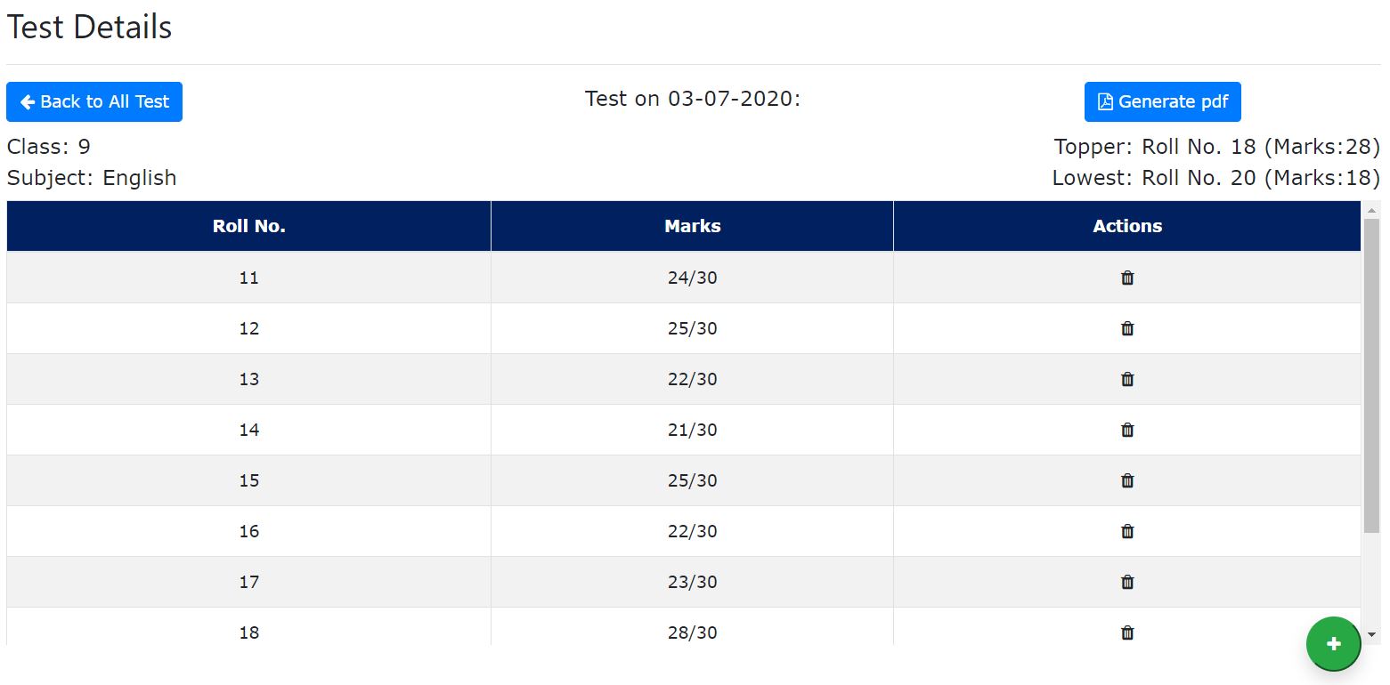Screen dimensions: 1390x685
Task: Click the 28/30 marks cell
Action: 692,633
